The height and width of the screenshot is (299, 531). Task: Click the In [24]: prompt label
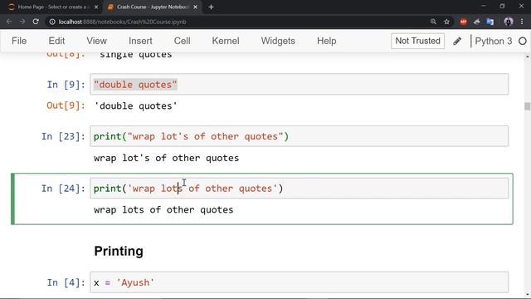point(63,189)
